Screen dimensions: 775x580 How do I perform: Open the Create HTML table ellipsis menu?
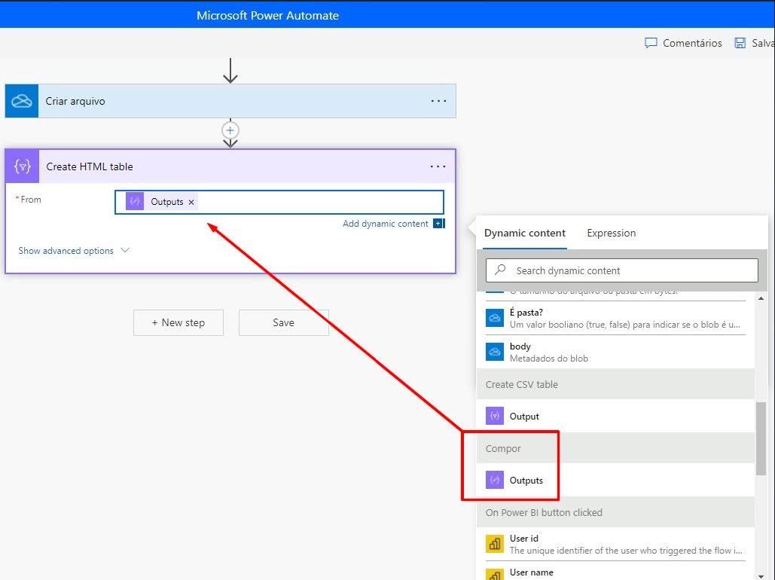coord(438,166)
